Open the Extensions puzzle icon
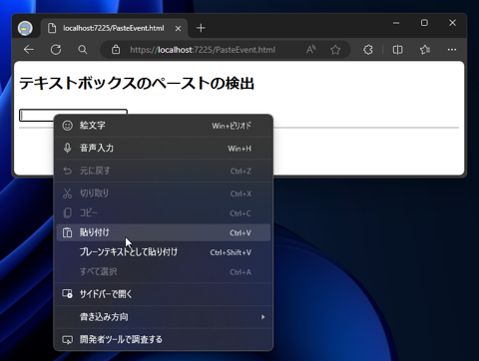 368,50
